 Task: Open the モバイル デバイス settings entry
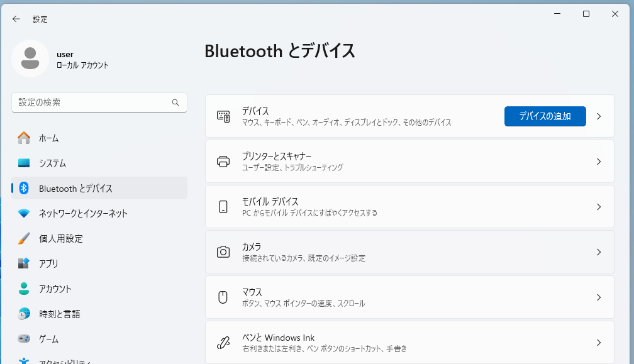click(x=409, y=207)
